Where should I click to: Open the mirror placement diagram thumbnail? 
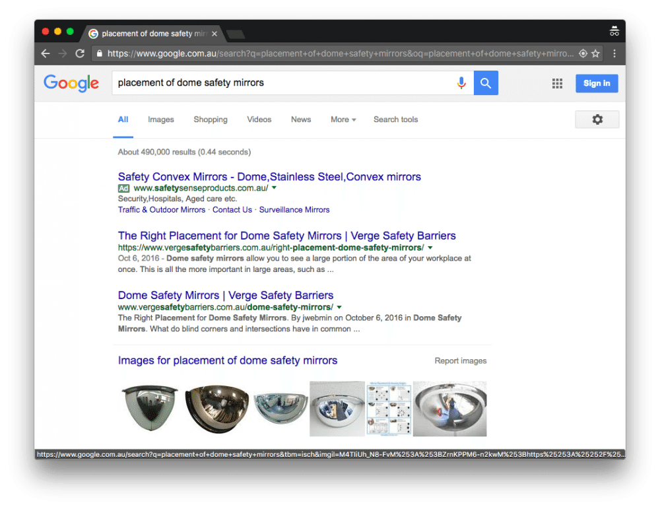[389, 409]
